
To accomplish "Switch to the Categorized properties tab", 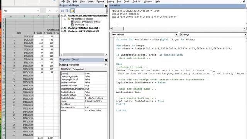I will [78, 69].
